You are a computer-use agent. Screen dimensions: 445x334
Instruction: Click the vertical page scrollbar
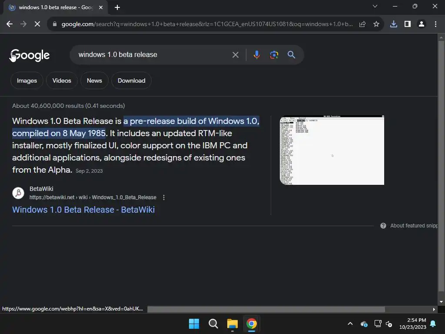(441, 166)
